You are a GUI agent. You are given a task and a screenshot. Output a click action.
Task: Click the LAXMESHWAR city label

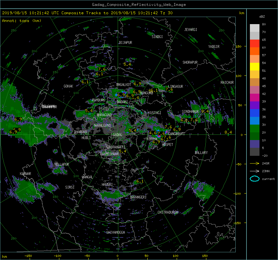click(109, 154)
